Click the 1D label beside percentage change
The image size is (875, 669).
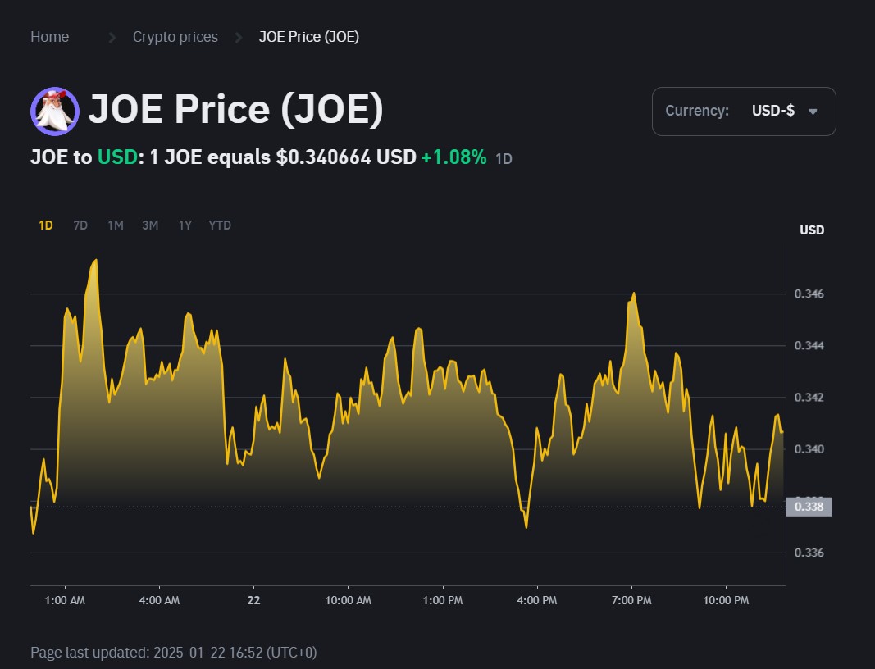(504, 159)
